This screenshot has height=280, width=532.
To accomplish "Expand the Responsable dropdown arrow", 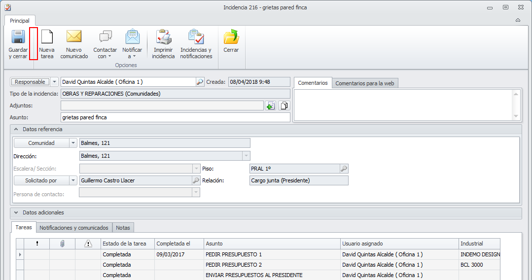I will click(54, 82).
